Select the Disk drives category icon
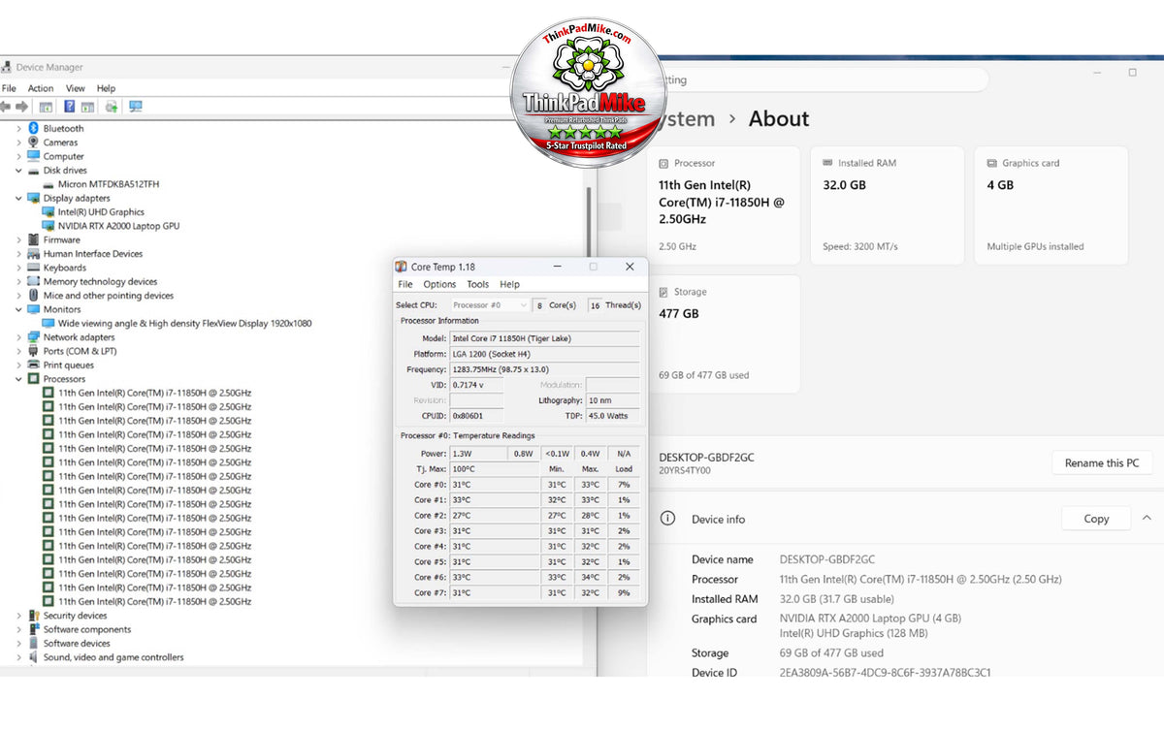This screenshot has height=731, width=1164. (x=33, y=171)
